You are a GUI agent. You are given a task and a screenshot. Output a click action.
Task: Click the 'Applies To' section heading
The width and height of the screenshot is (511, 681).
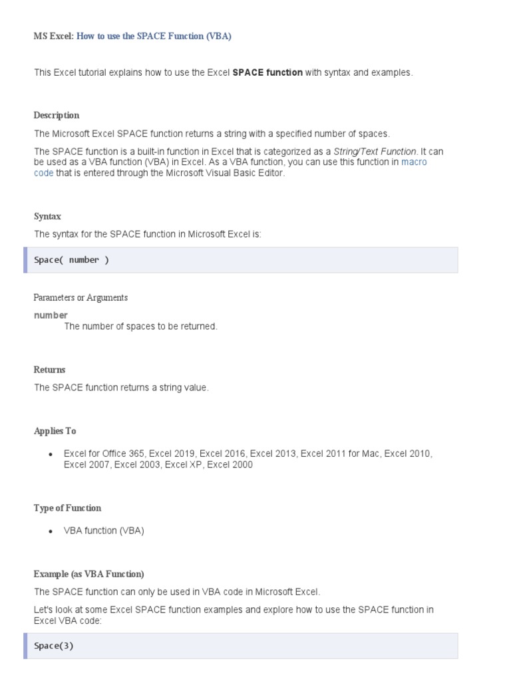tap(55, 431)
